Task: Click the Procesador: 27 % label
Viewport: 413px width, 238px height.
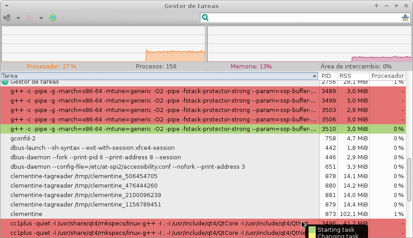Action: 51,67
